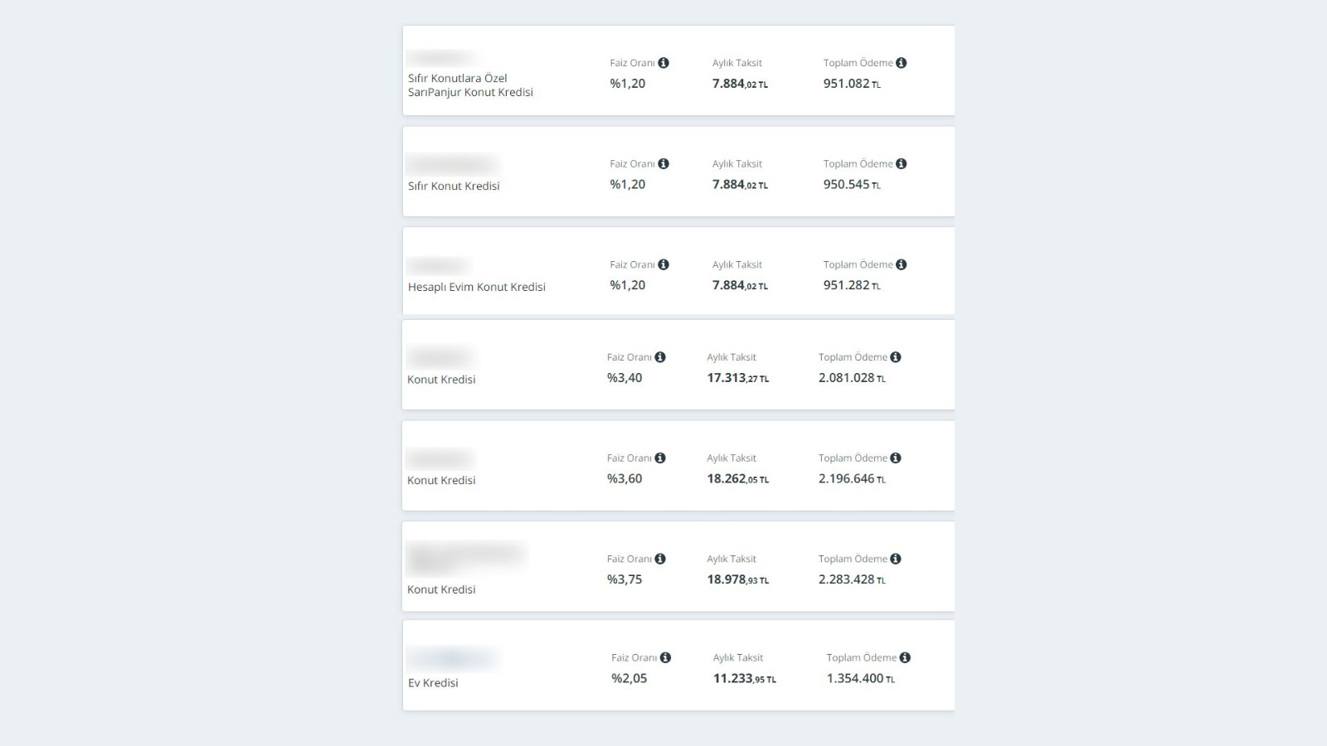The width and height of the screenshot is (1327, 746).
Task: Click Faiz Oranı info icon for %3,40 loan
Action: (660, 357)
